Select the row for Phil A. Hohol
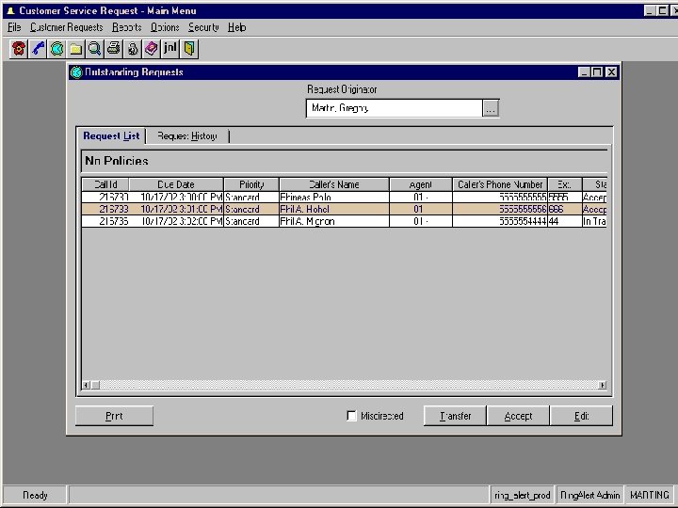678x508 pixels. pyautogui.click(x=345, y=210)
